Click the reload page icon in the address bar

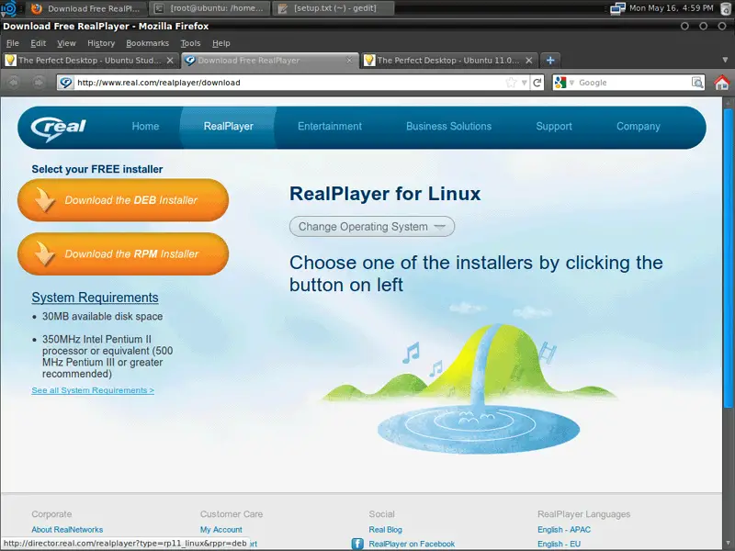point(537,83)
